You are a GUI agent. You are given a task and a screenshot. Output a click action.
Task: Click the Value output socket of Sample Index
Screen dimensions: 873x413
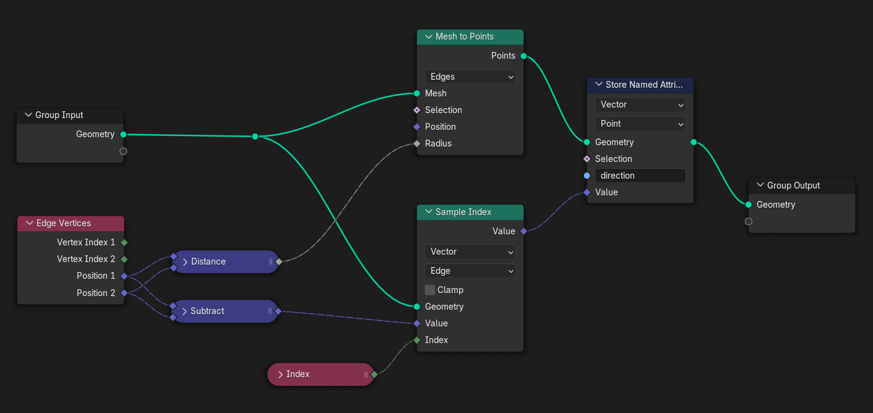pos(523,231)
